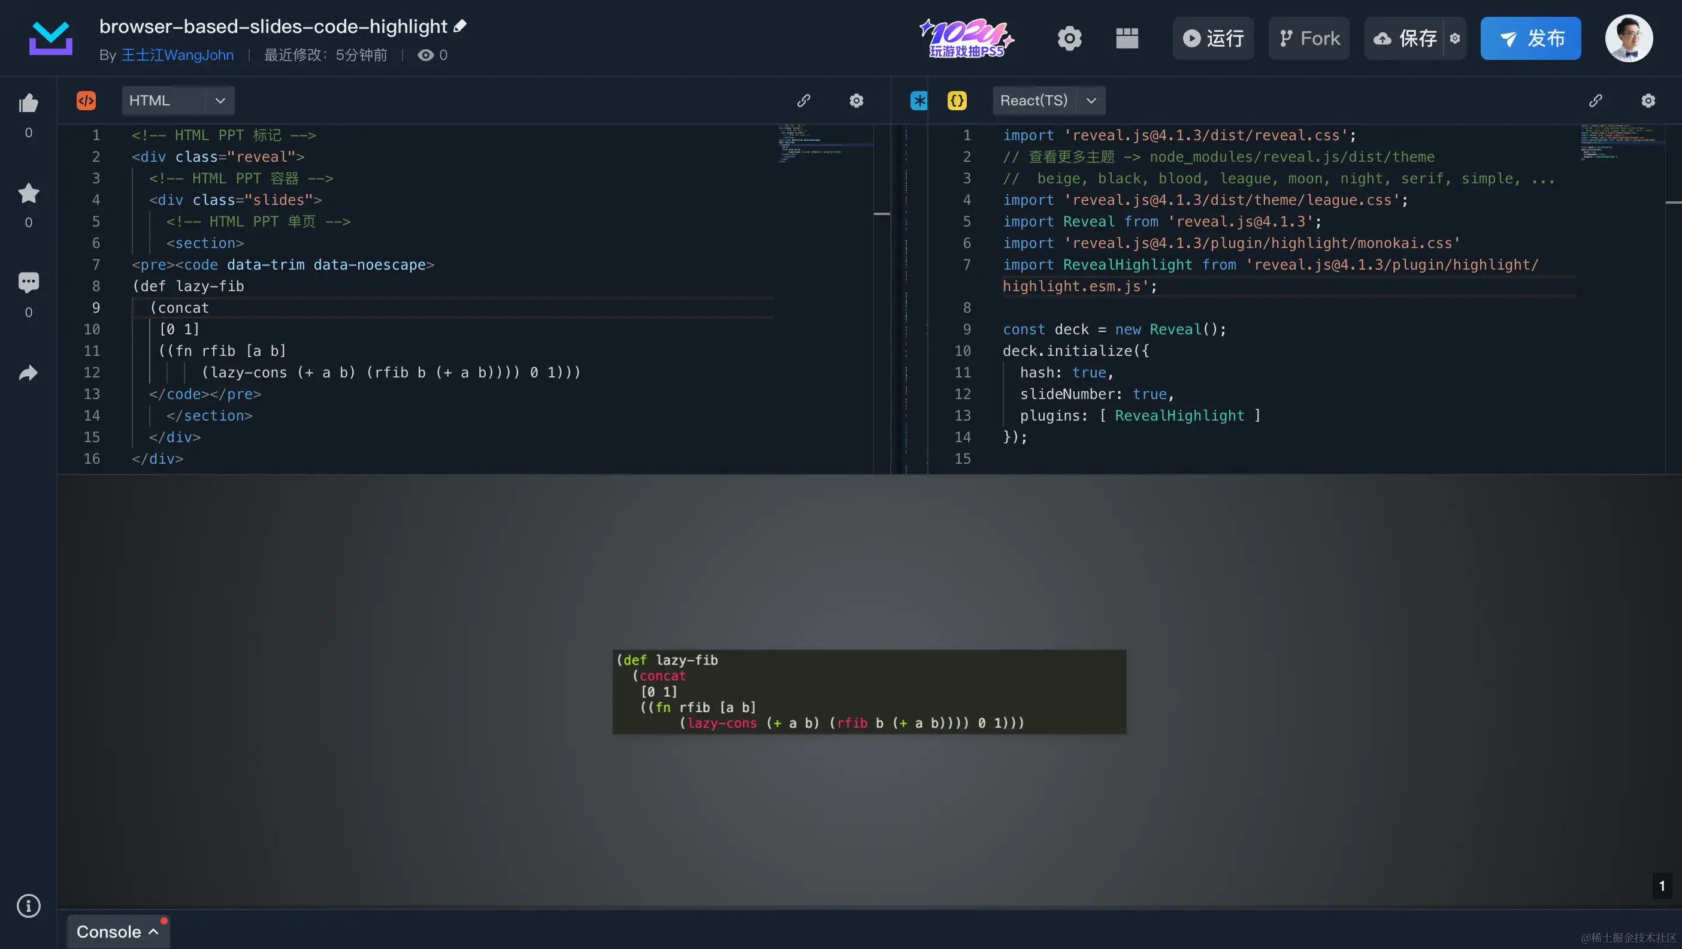
Task: Edit the project title via the pencil icon
Action: (459, 26)
